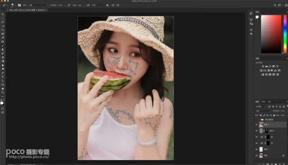
Task: Click the background layer thumbnail
Action: coord(261,156)
